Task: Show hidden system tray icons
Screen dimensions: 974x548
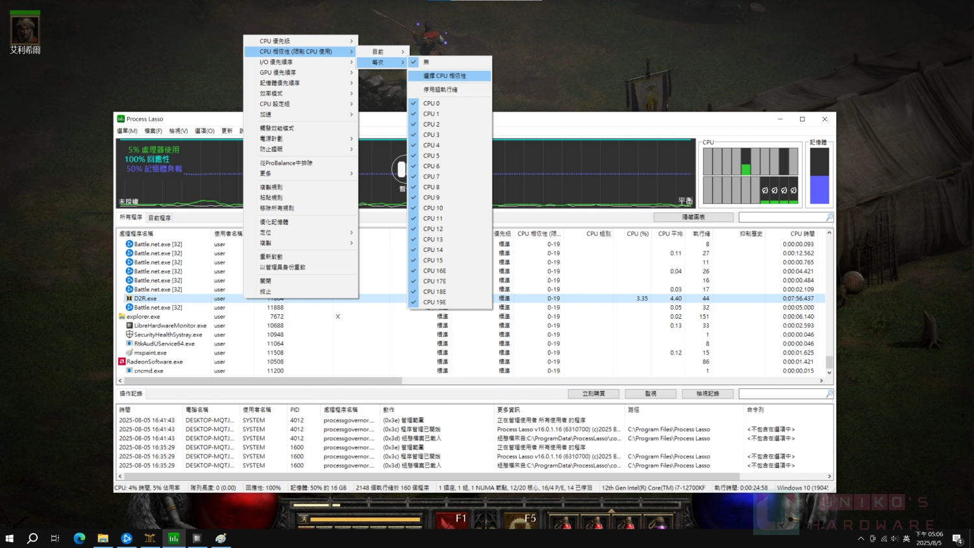Action: (861, 539)
